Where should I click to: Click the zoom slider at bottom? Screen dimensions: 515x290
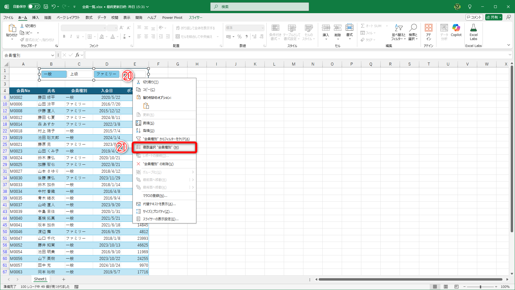pyautogui.click(x=480, y=287)
